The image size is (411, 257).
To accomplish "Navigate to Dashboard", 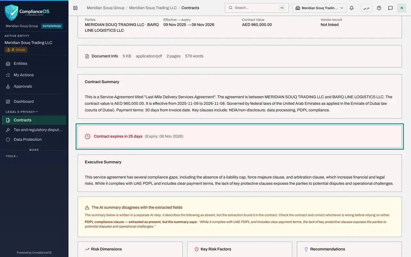I will 34,102.
